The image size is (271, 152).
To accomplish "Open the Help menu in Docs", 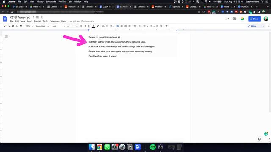I will 64,21.
